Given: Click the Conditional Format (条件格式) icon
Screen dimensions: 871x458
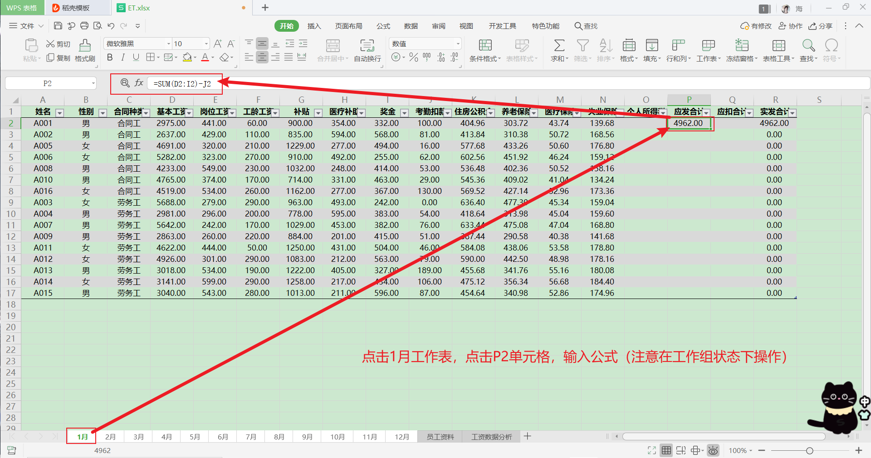Looking at the screenshot, I should point(485,45).
